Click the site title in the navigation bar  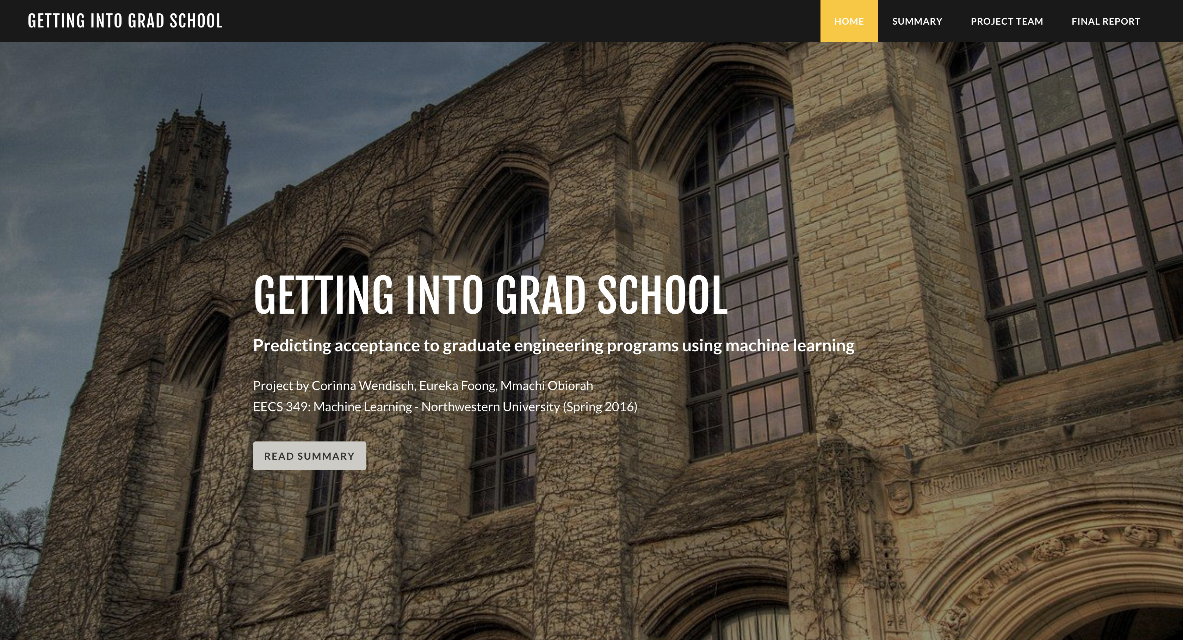[125, 21]
